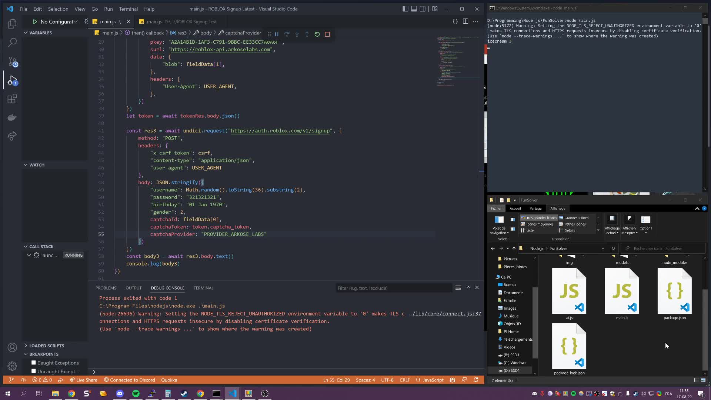Pause the running debug session
The height and width of the screenshot is (400, 711).
(x=277, y=34)
